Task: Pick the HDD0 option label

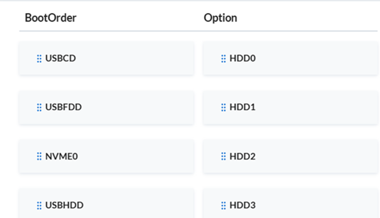Action: (243, 58)
